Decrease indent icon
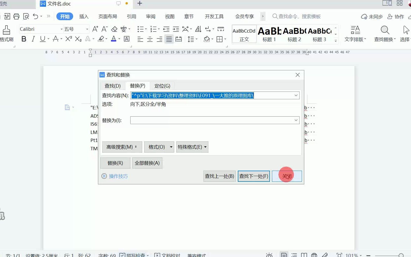The image size is (411, 257). click(166, 29)
